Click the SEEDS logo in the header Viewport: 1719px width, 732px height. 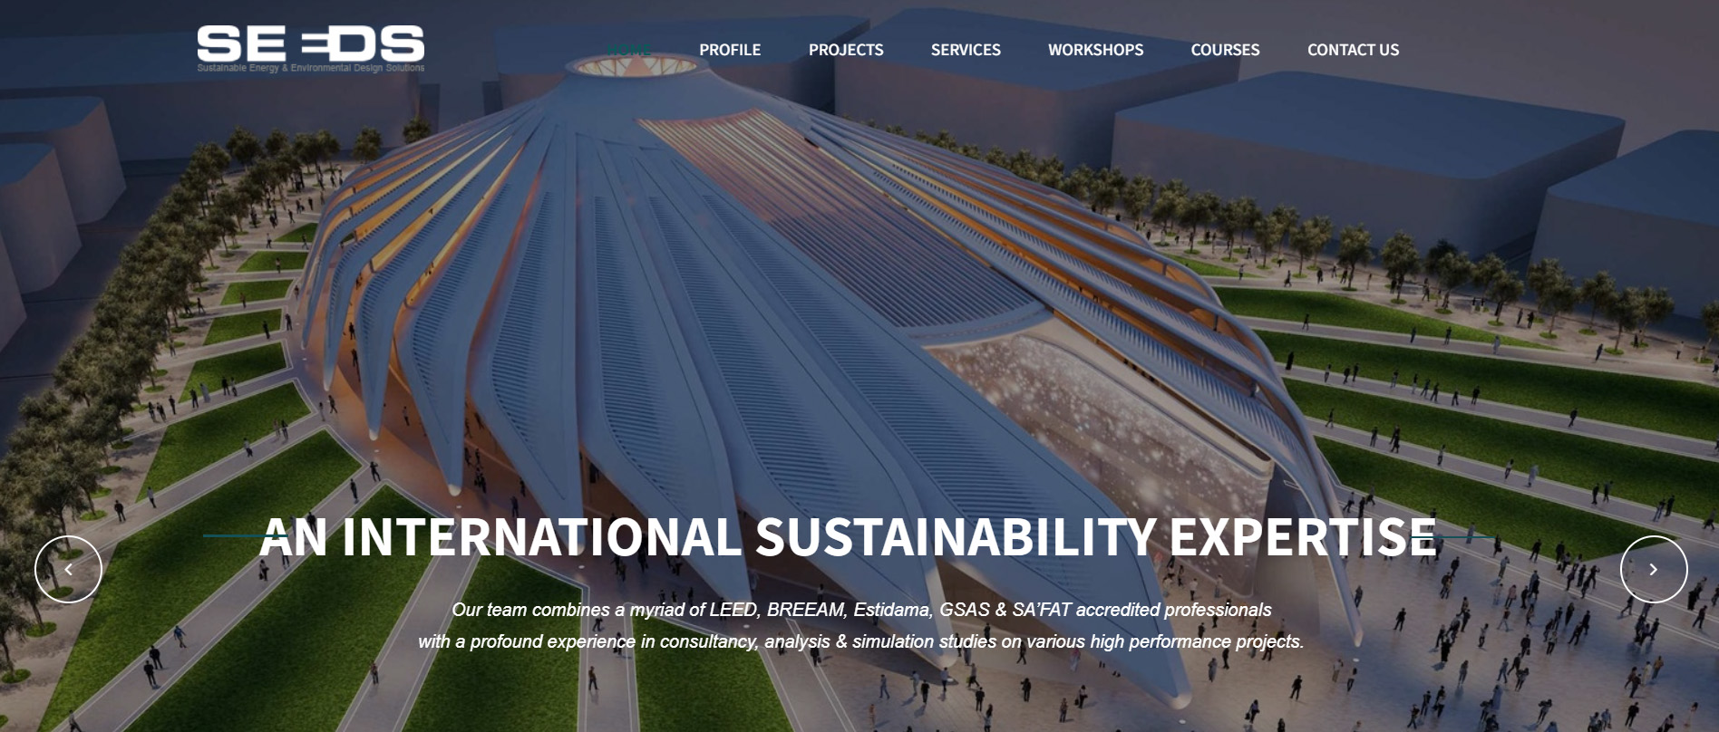point(310,43)
